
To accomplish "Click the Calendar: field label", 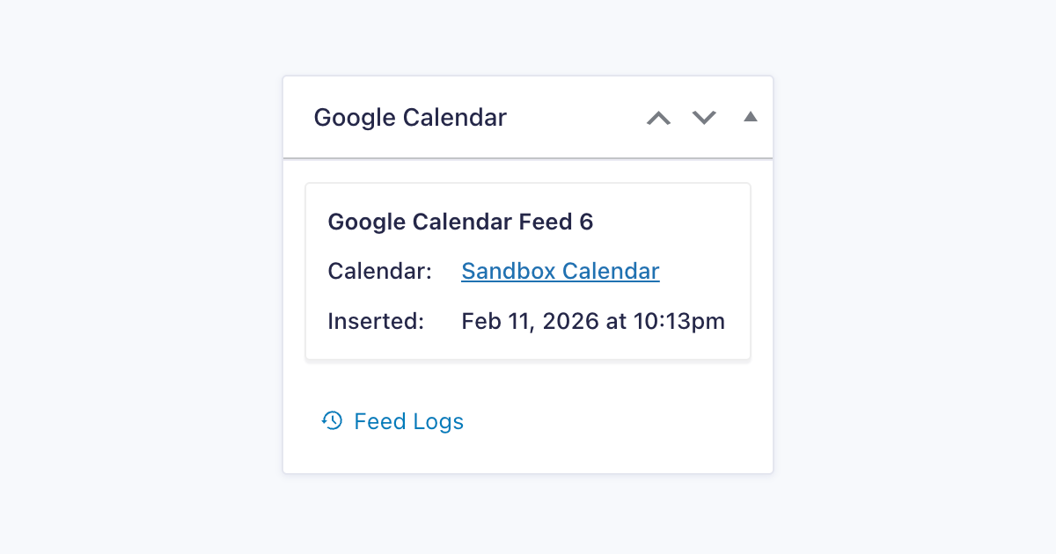I will [x=379, y=271].
